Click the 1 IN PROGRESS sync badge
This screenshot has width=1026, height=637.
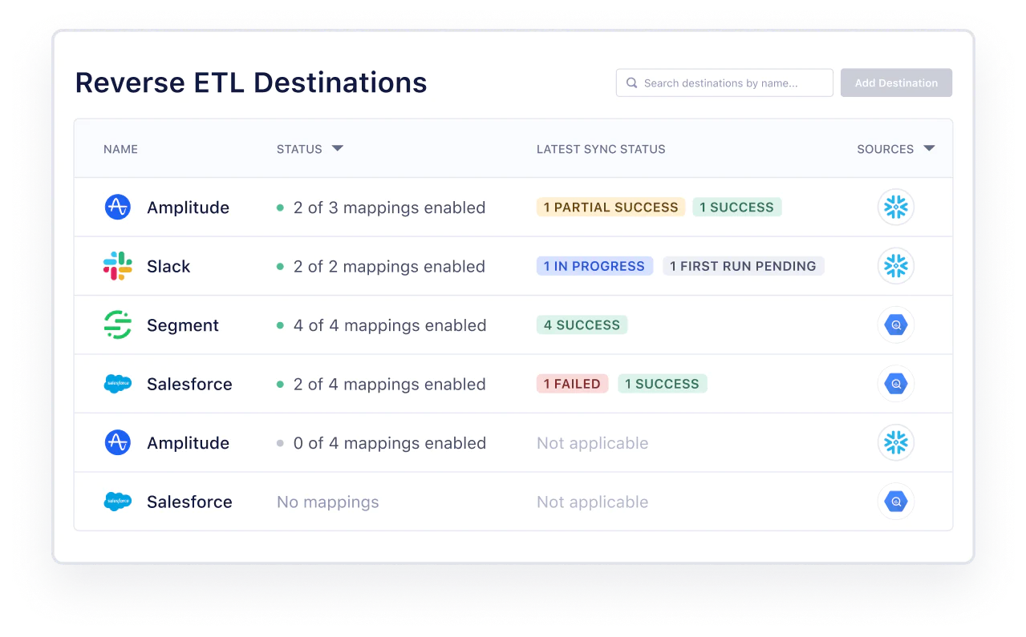click(x=594, y=265)
